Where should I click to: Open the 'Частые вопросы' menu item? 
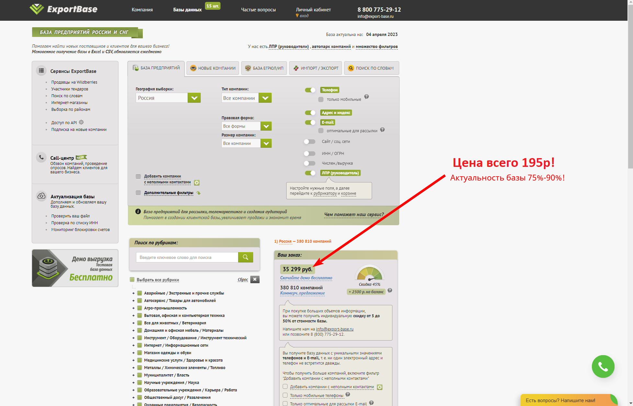258,10
